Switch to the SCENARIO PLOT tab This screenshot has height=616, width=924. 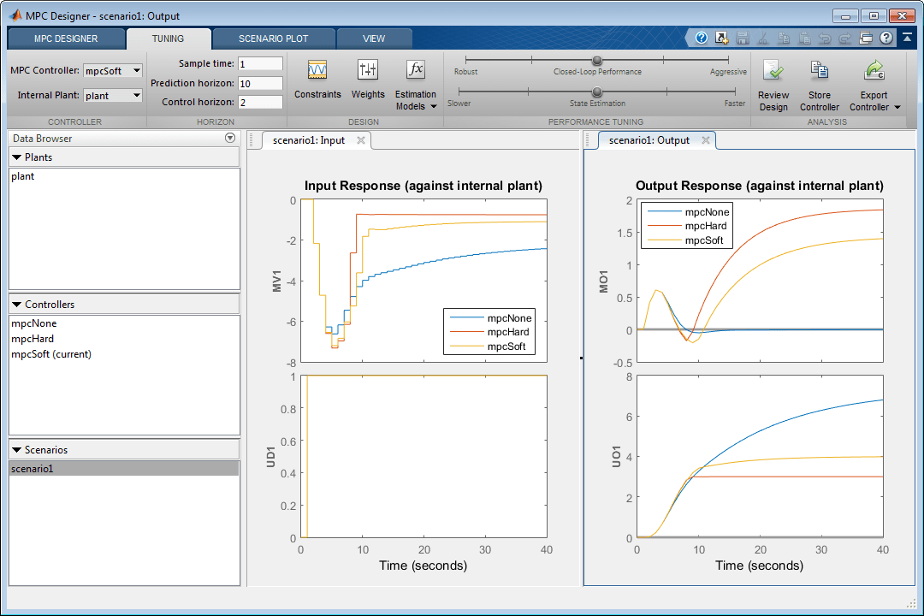(273, 38)
